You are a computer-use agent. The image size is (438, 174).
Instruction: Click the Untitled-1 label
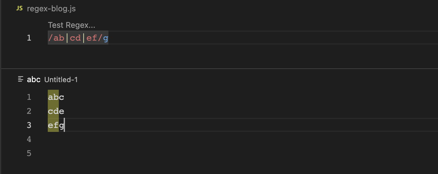61,80
